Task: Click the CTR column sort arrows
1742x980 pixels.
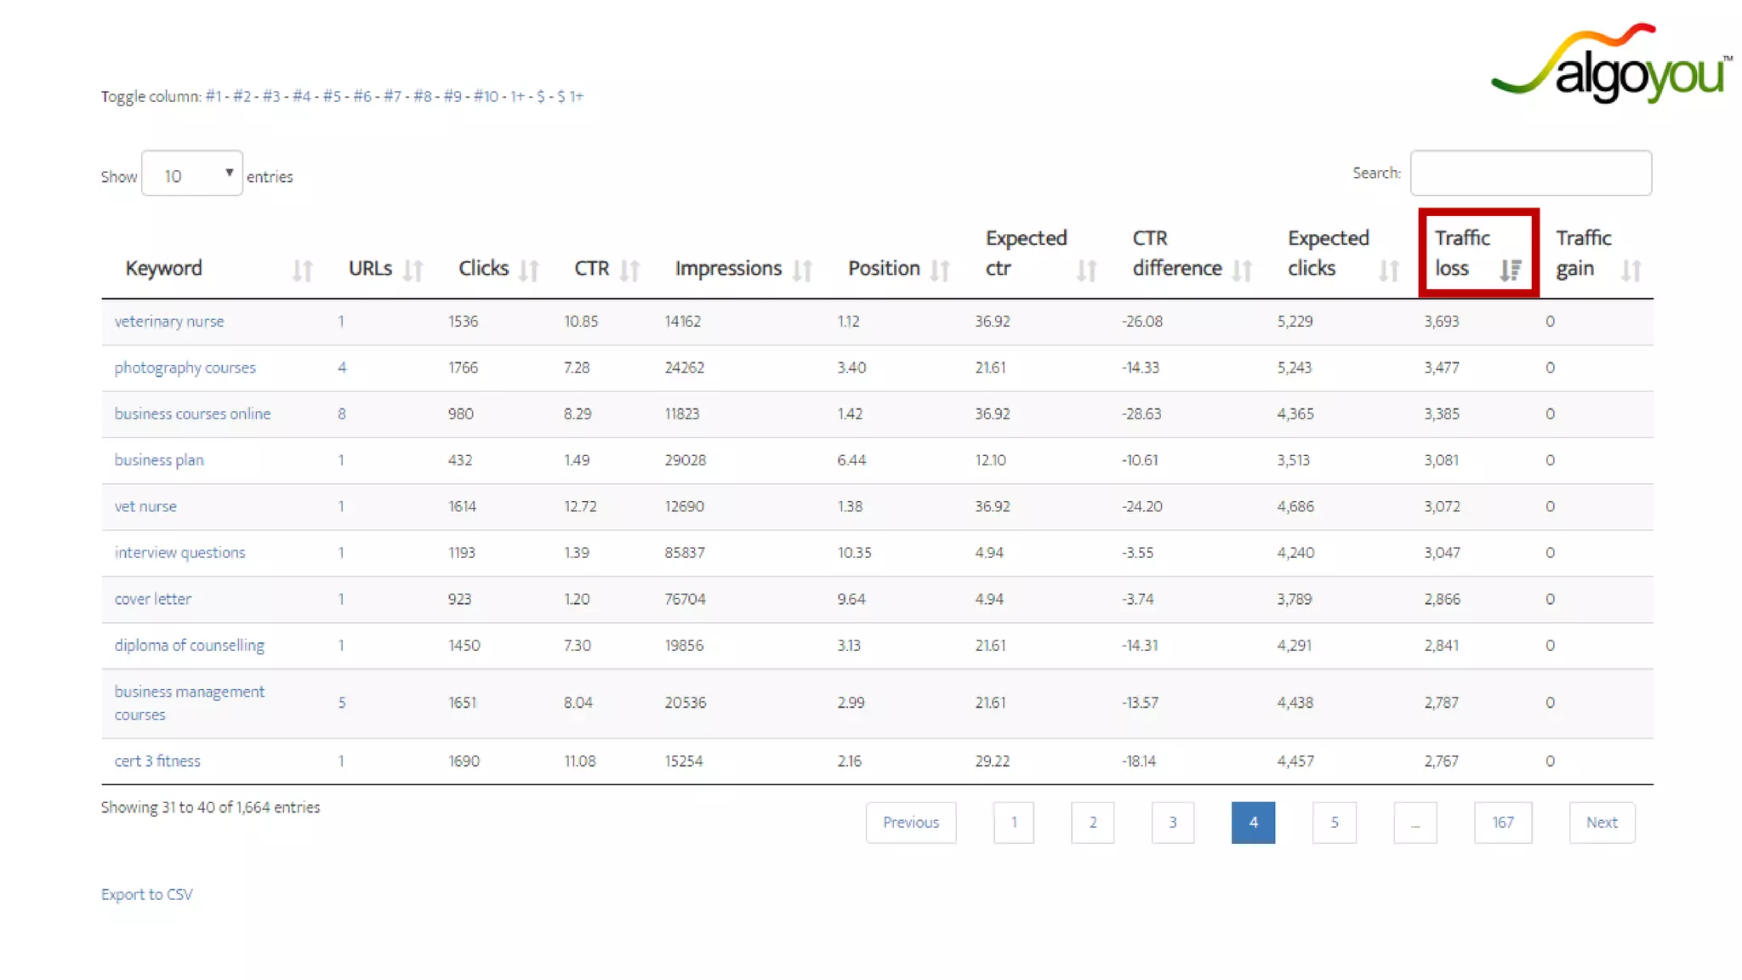Action: tap(629, 271)
